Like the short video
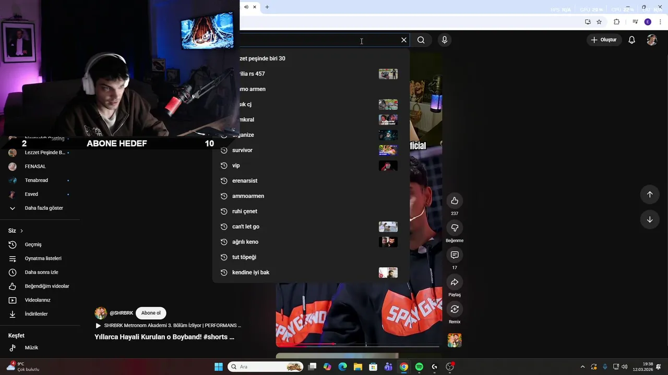This screenshot has height=375, width=668. [x=455, y=201]
